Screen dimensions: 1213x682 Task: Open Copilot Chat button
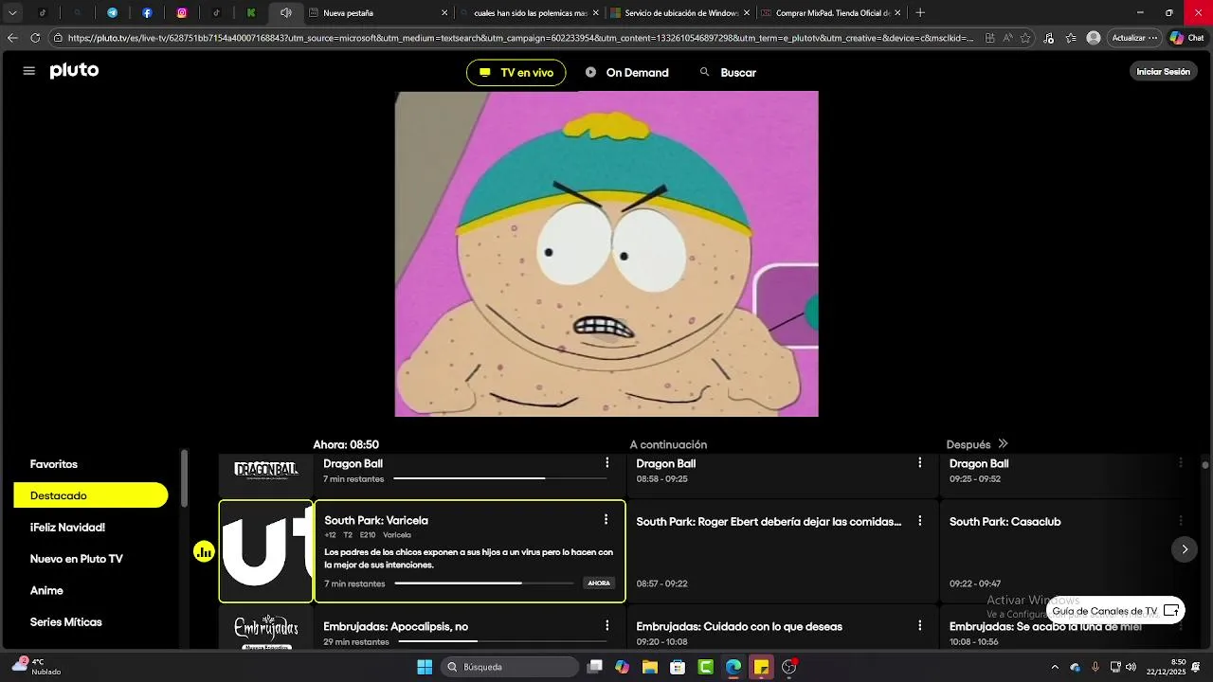[x=1186, y=38]
